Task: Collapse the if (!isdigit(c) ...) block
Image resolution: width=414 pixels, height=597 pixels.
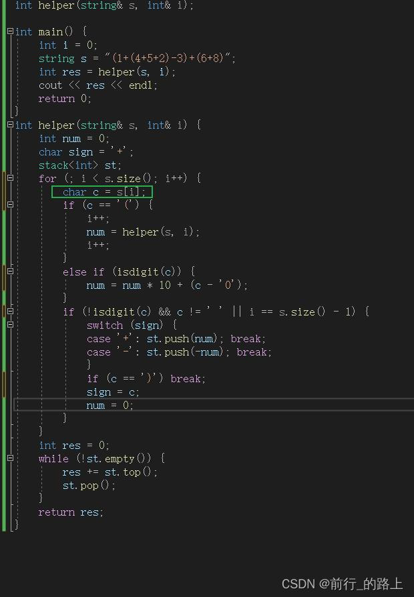Action: (x=10, y=311)
